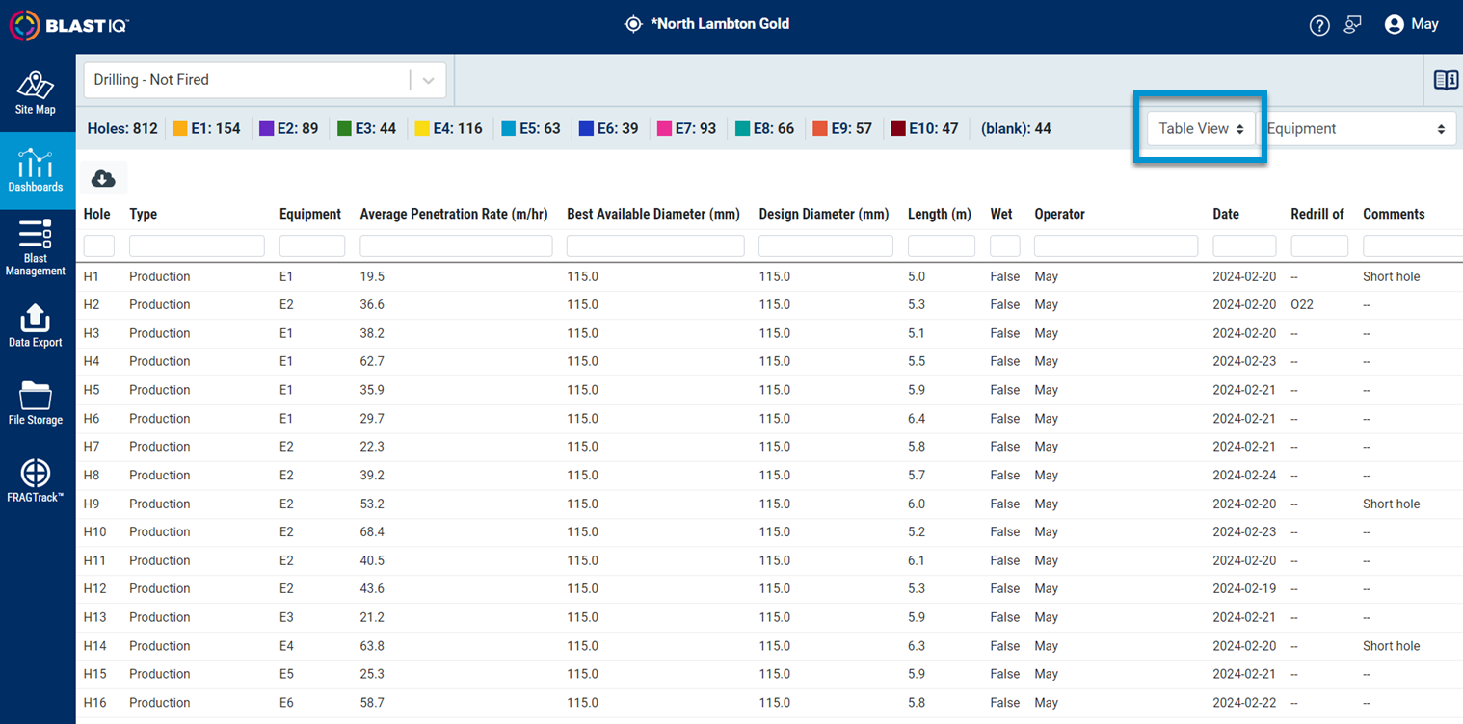Sort by Length (m) column header
This screenshot has width=1463, height=724.
pyautogui.click(x=940, y=214)
